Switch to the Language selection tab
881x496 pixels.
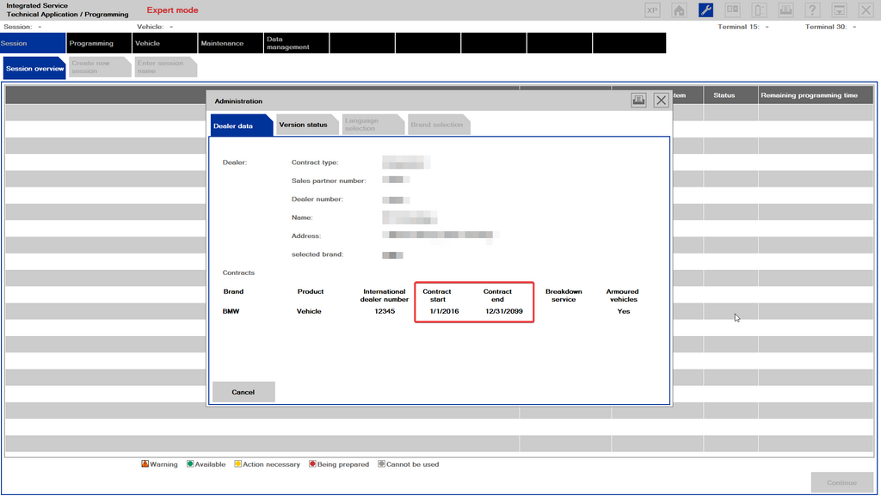(373, 125)
